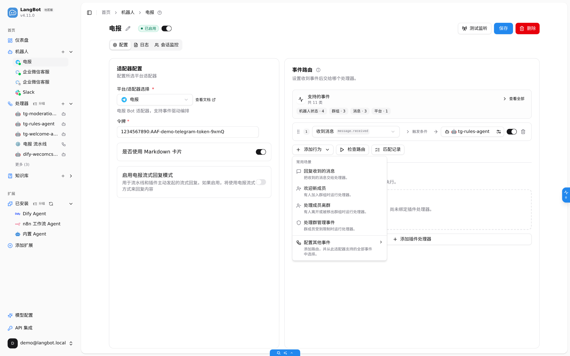Click the refresh icon next to 已安装

(51, 204)
